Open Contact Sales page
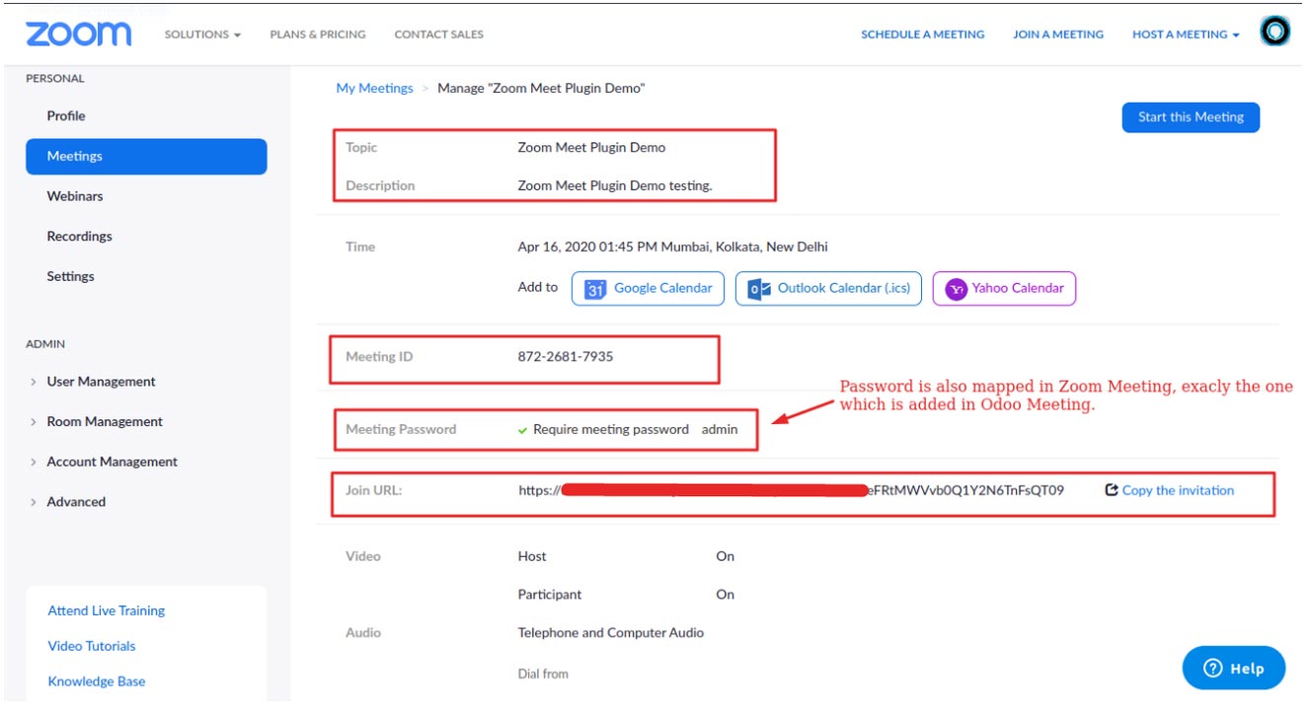1310x712 pixels. pyautogui.click(x=438, y=35)
